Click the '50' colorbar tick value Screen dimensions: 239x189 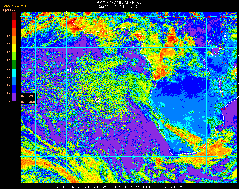point(8,44)
